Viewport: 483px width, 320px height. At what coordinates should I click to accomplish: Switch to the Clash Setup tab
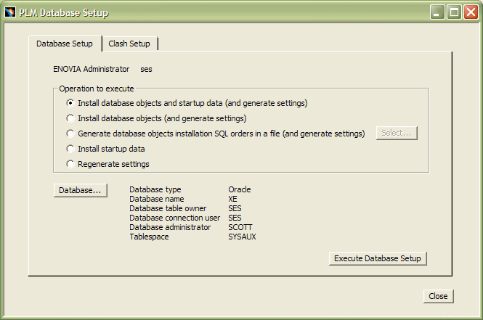point(129,44)
